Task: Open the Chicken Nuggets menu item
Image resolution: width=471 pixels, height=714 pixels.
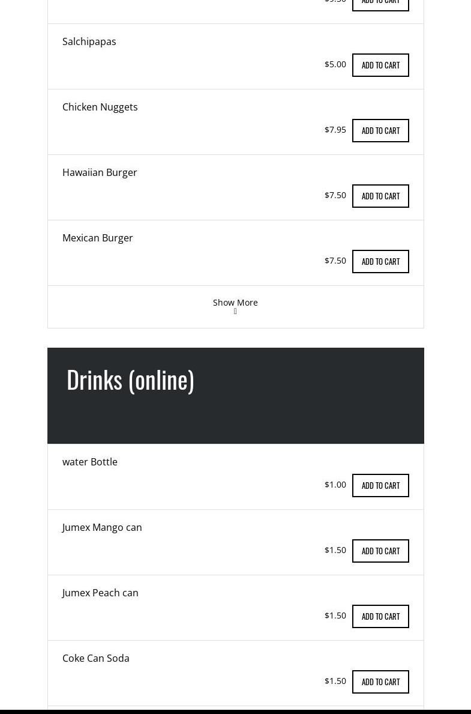Action: [100, 107]
